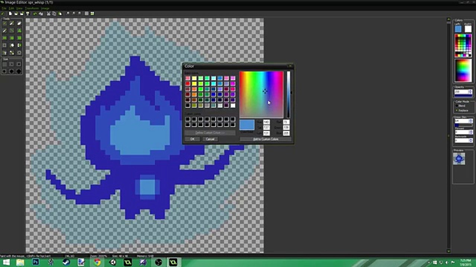
Task: Click Add to Custom Colors button
Action: pos(266,139)
